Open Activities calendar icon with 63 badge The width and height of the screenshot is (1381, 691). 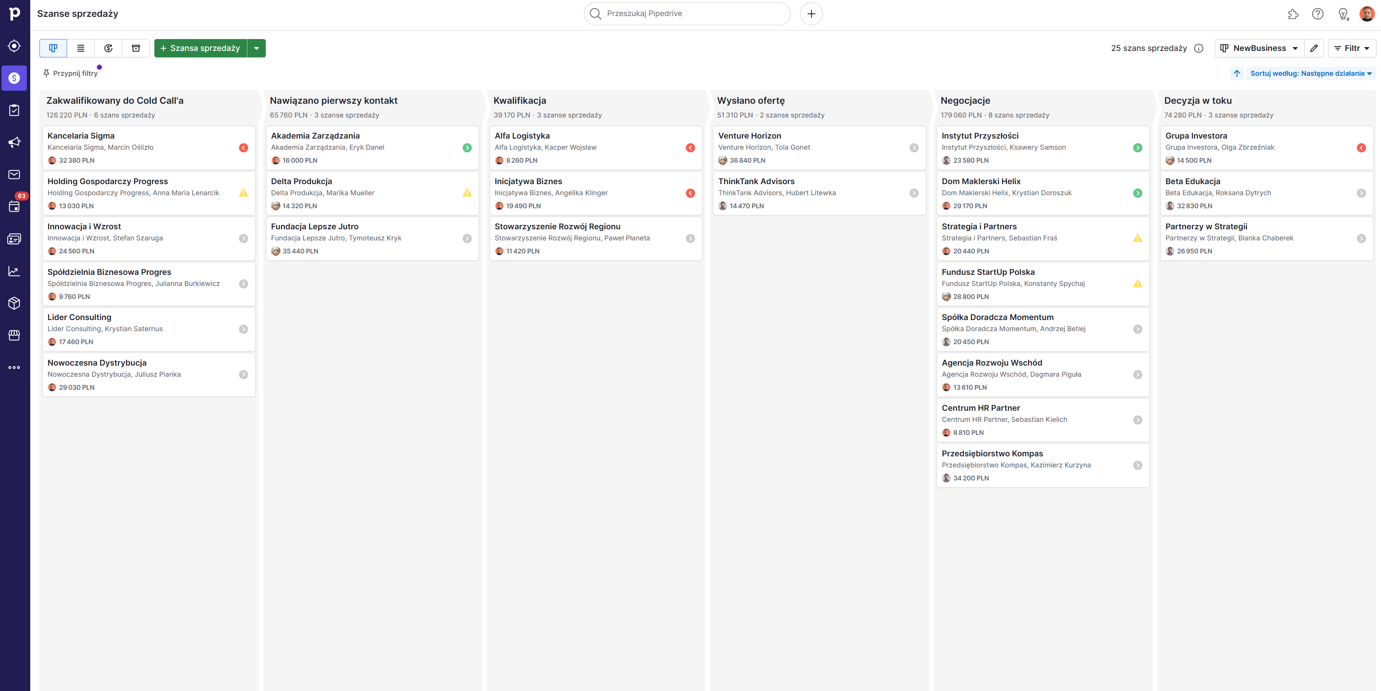click(x=15, y=206)
